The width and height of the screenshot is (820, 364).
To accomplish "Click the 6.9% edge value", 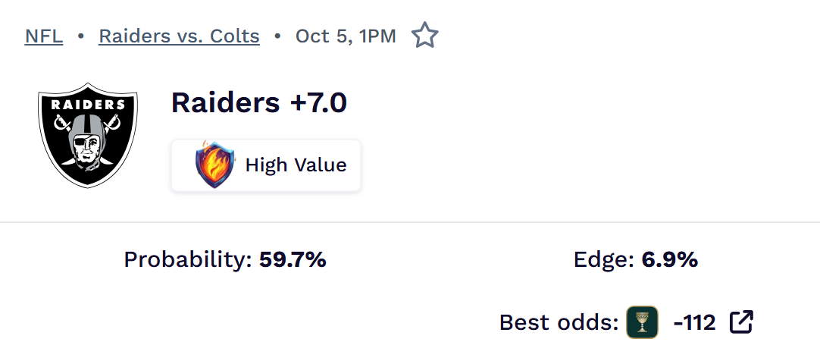I will pyautogui.click(x=669, y=260).
